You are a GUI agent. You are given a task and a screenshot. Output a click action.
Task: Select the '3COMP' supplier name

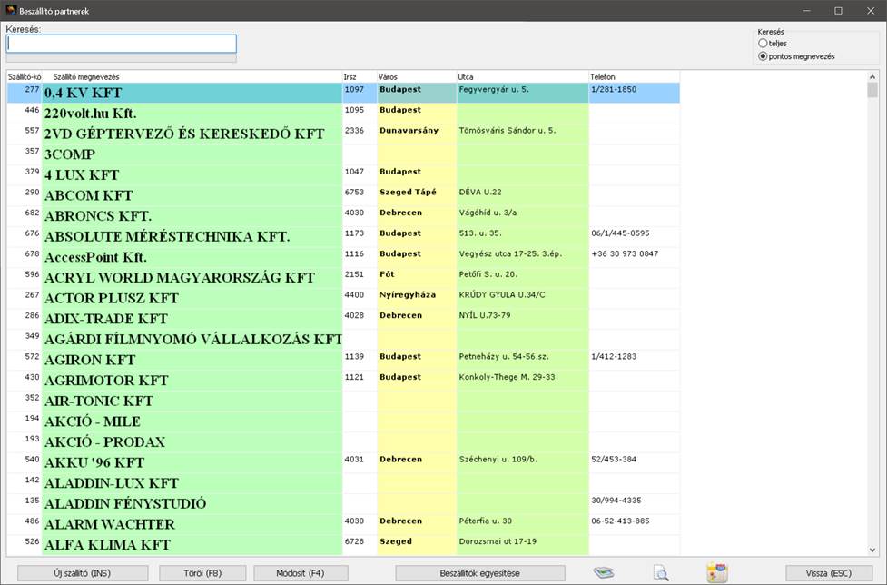70,154
